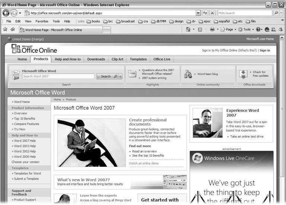
Task: Open the search provider options dropdown
Action: (281, 13)
